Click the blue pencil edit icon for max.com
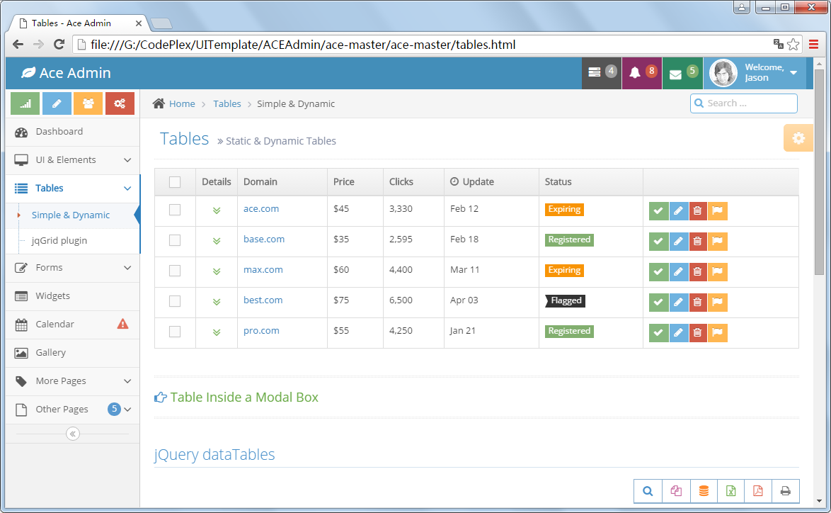This screenshot has width=831, height=513. pos(678,272)
